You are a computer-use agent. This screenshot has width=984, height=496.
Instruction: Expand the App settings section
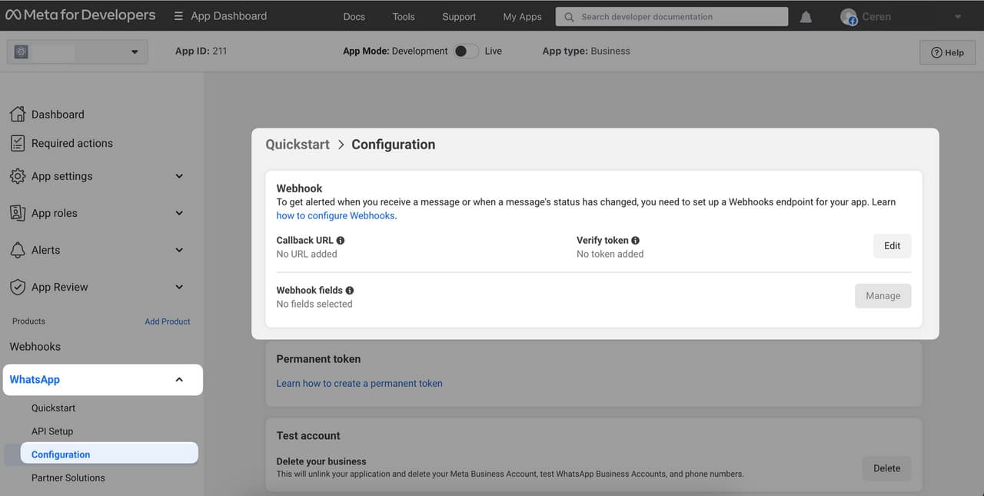(x=179, y=176)
